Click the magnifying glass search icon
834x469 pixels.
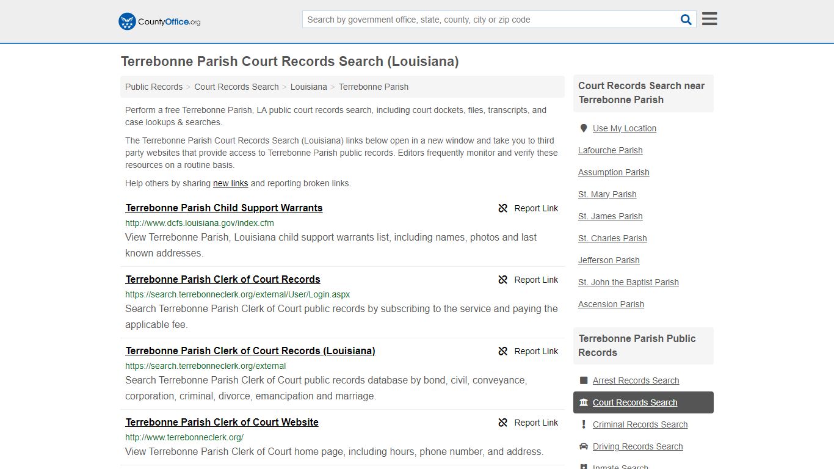coord(686,20)
